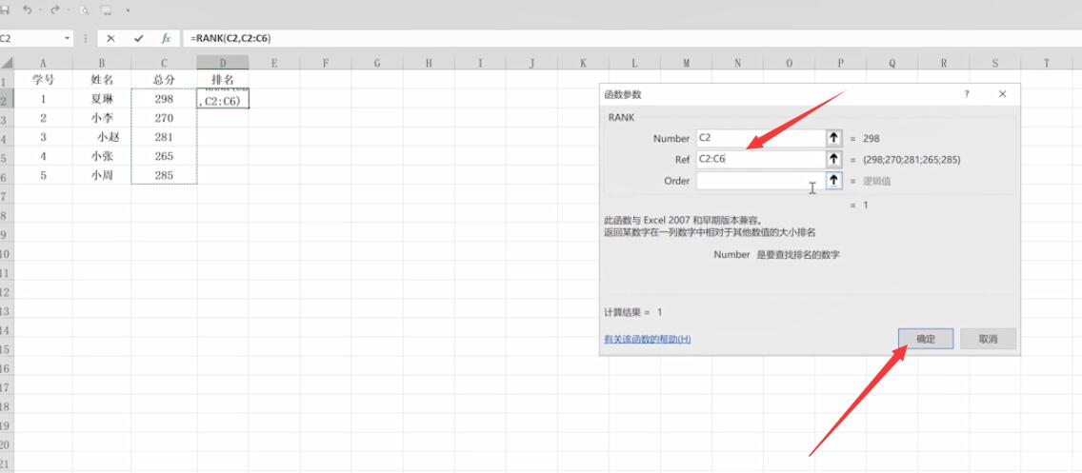Screen dimensions: 1082x473
Task: Open the Print Preview icon in toolbar
Action: click(x=84, y=10)
